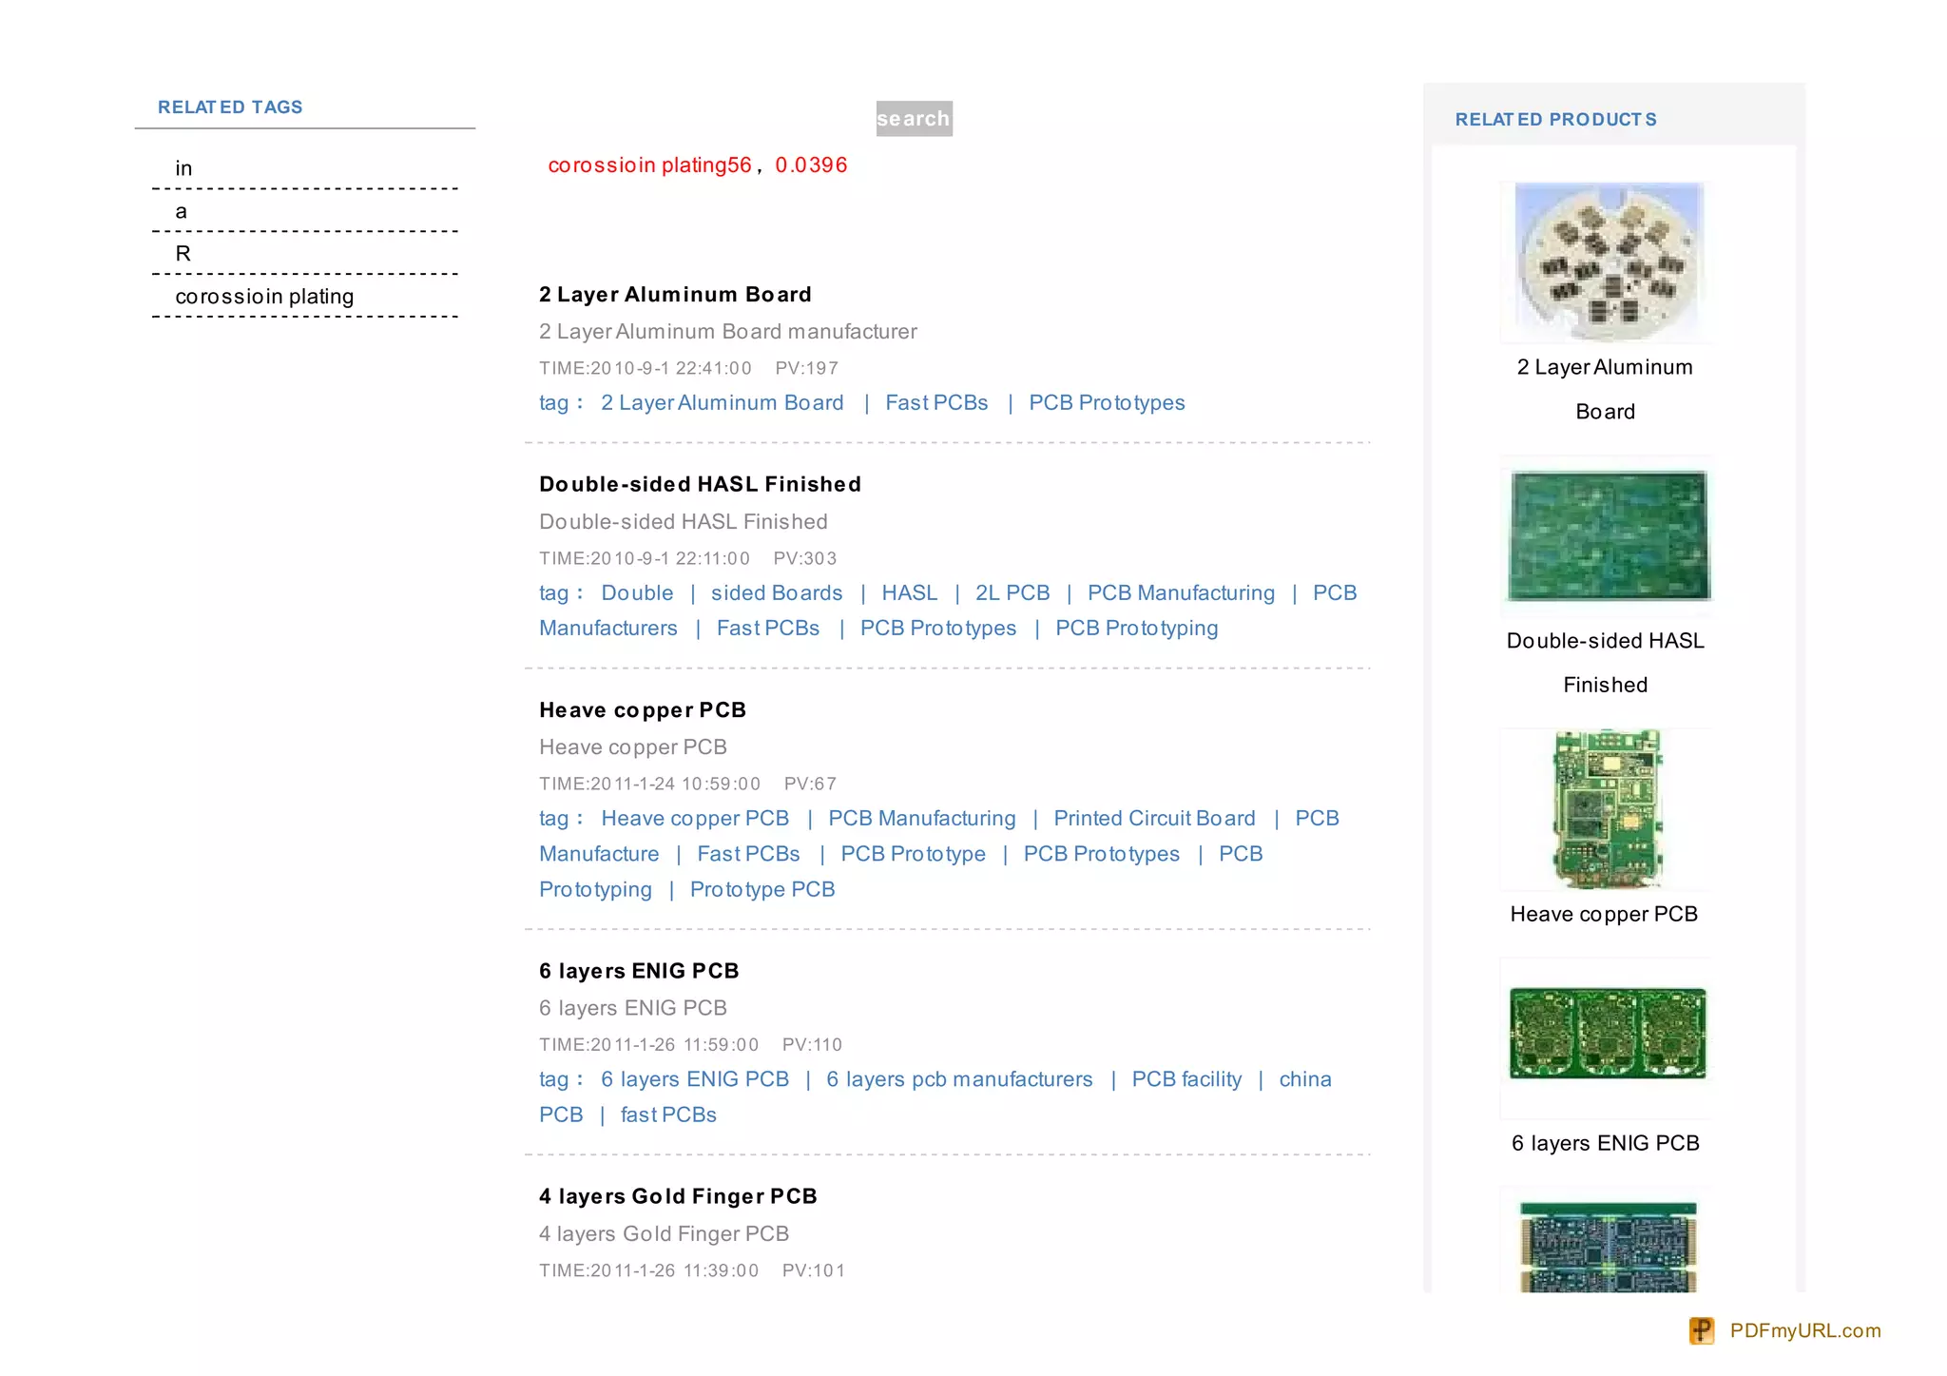Open the blue gold finger PCB thumbnail
Screen dimensions: 1947x1376
[x=1607, y=1246]
